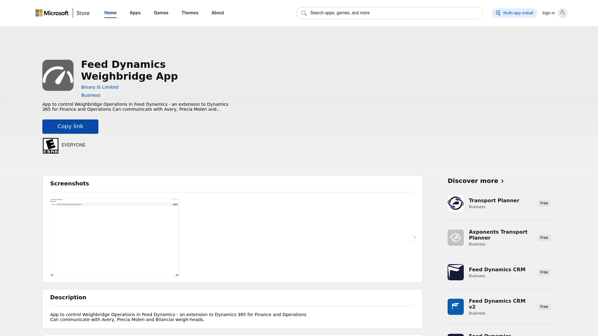Open Feed Dynamics CRM v2 listing title
The width and height of the screenshot is (598, 336).
(497, 304)
